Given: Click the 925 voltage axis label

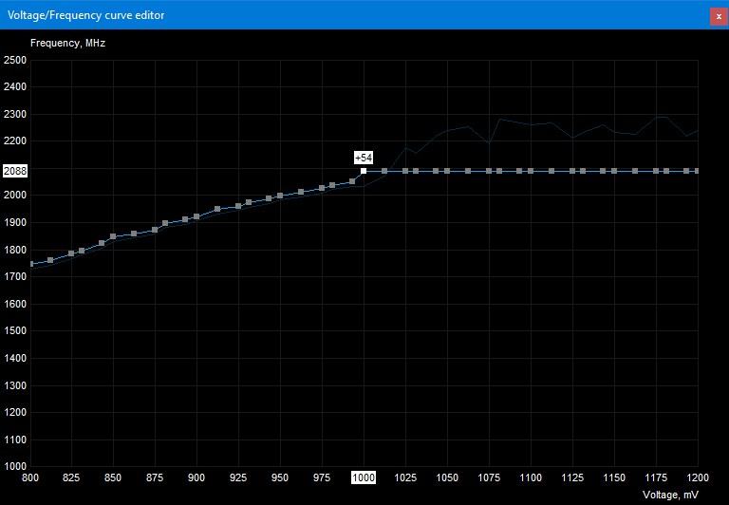Looking at the screenshot, I should click(238, 477).
